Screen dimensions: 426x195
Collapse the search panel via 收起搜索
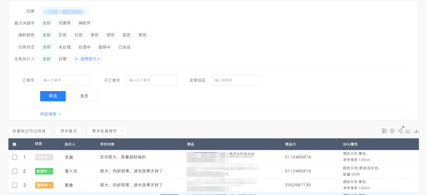[50, 114]
